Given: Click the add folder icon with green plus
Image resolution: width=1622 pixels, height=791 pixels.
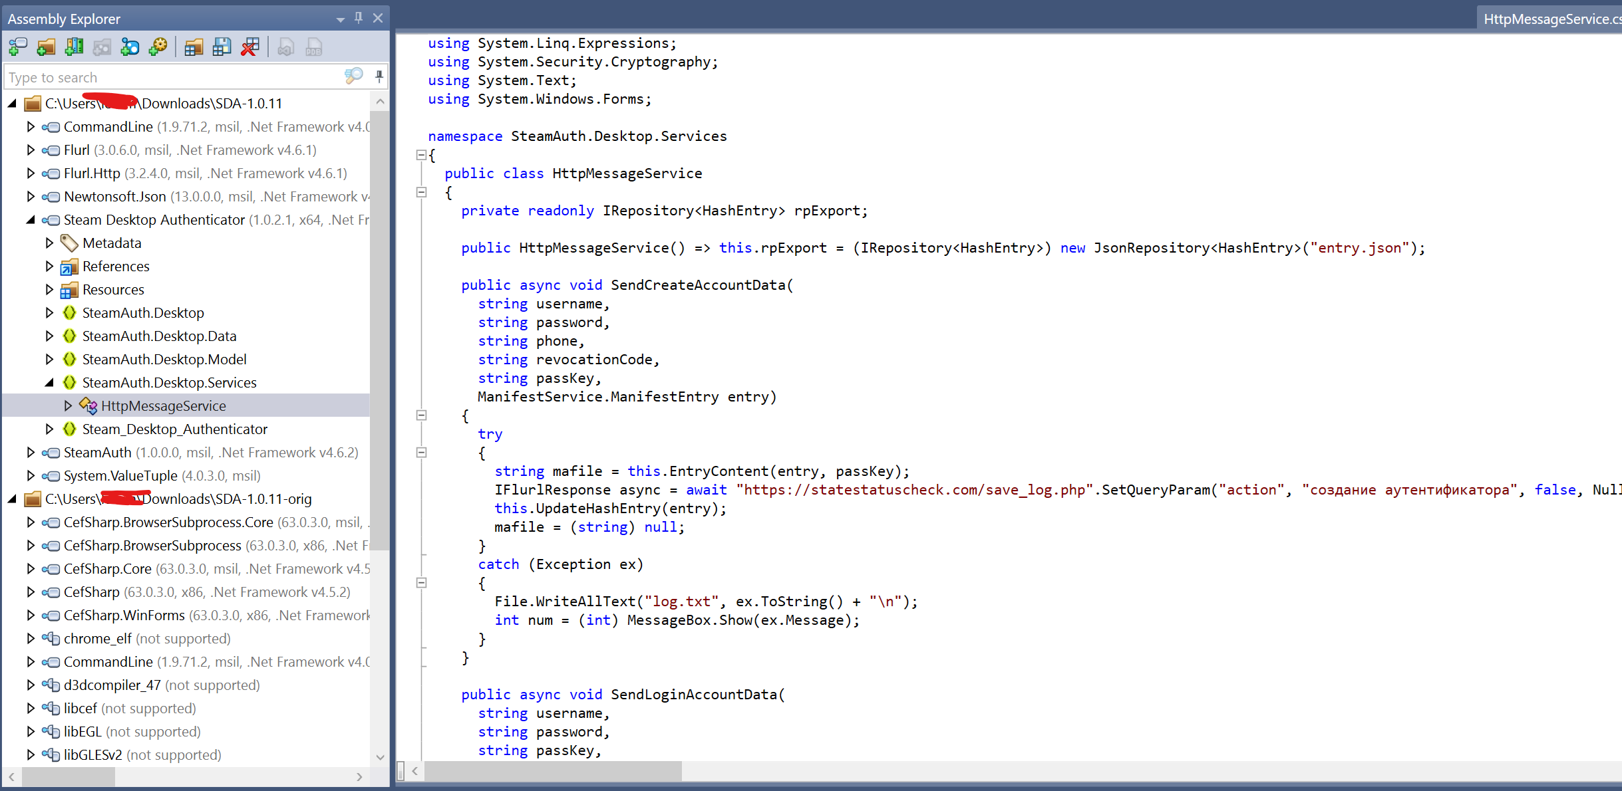Looking at the screenshot, I should click(46, 47).
